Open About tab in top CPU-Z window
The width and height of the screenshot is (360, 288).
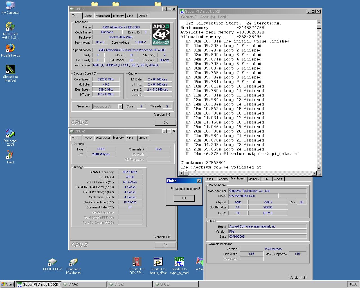[x=143, y=16]
